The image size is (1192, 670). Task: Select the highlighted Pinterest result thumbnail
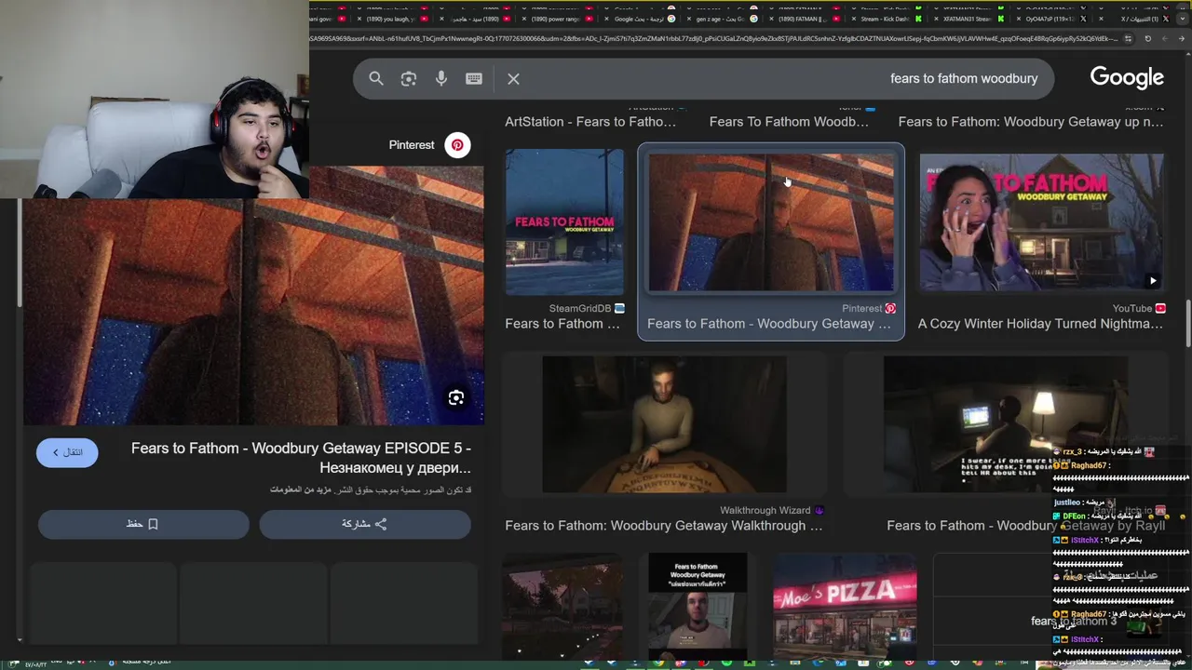771,221
